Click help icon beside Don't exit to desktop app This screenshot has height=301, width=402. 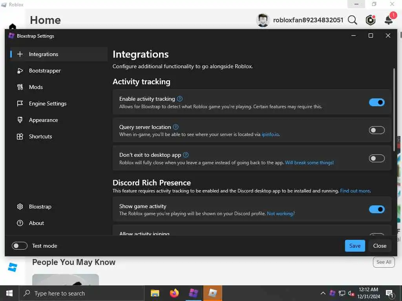[x=186, y=155]
